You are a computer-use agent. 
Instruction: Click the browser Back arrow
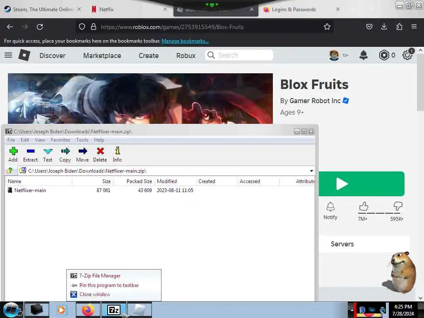click(x=10, y=27)
